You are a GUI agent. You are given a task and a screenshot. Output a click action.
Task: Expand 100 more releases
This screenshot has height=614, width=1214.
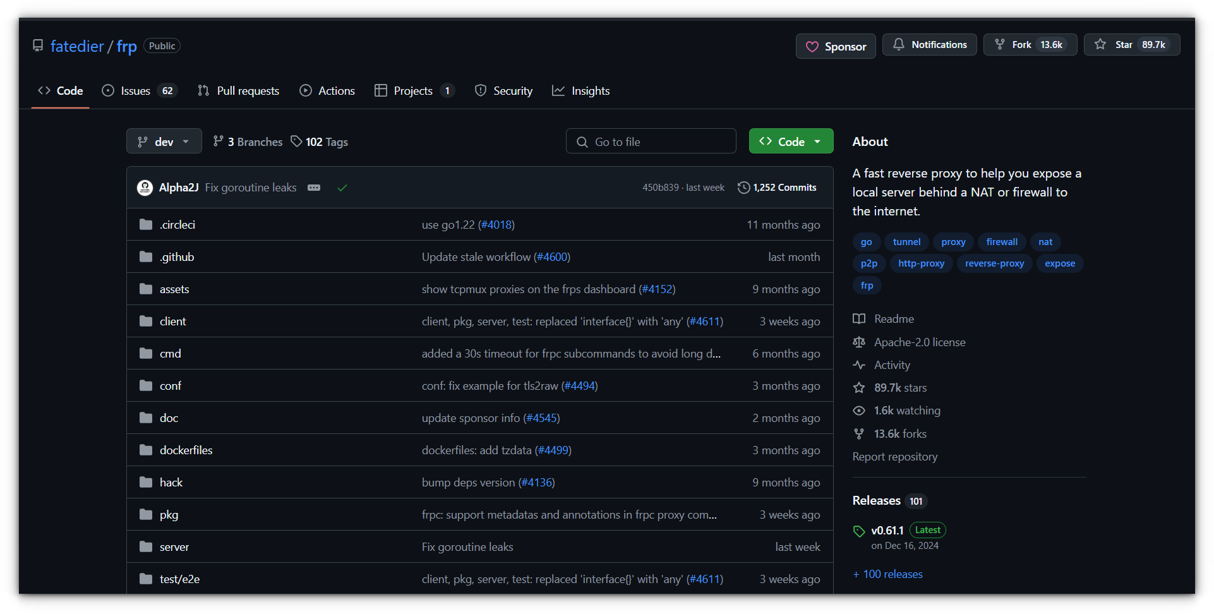887,574
